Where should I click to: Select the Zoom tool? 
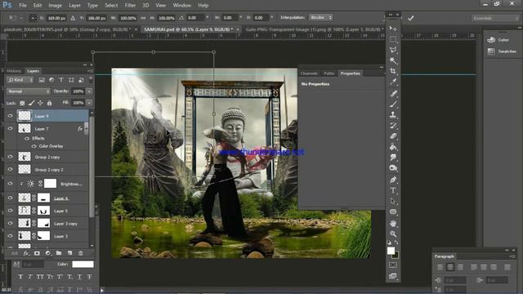[x=393, y=234]
